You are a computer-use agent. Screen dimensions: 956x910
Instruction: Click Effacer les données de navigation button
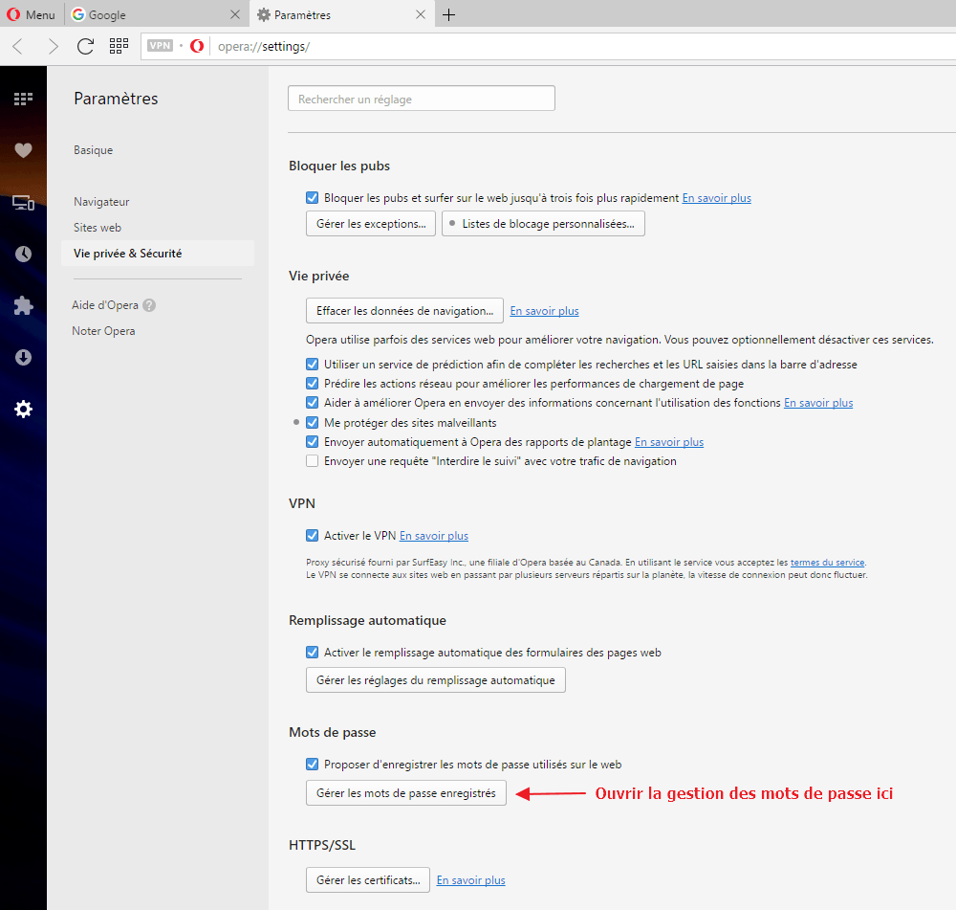coord(403,311)
